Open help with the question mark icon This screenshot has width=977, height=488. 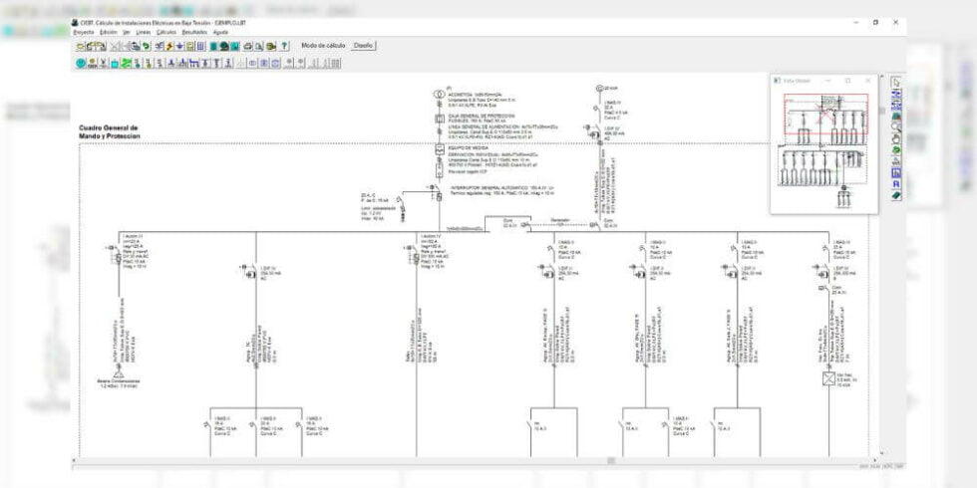[x=284, y=46]
